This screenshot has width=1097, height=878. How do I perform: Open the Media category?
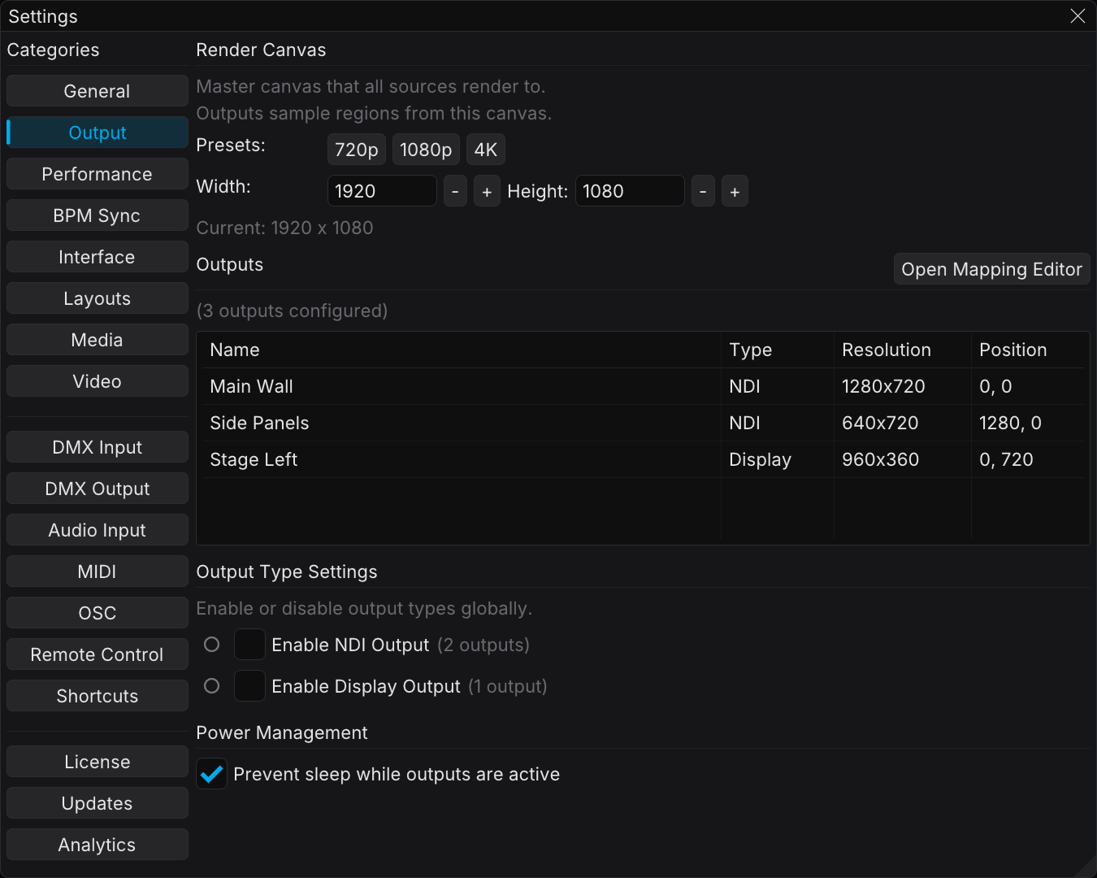tap(98, 340)
